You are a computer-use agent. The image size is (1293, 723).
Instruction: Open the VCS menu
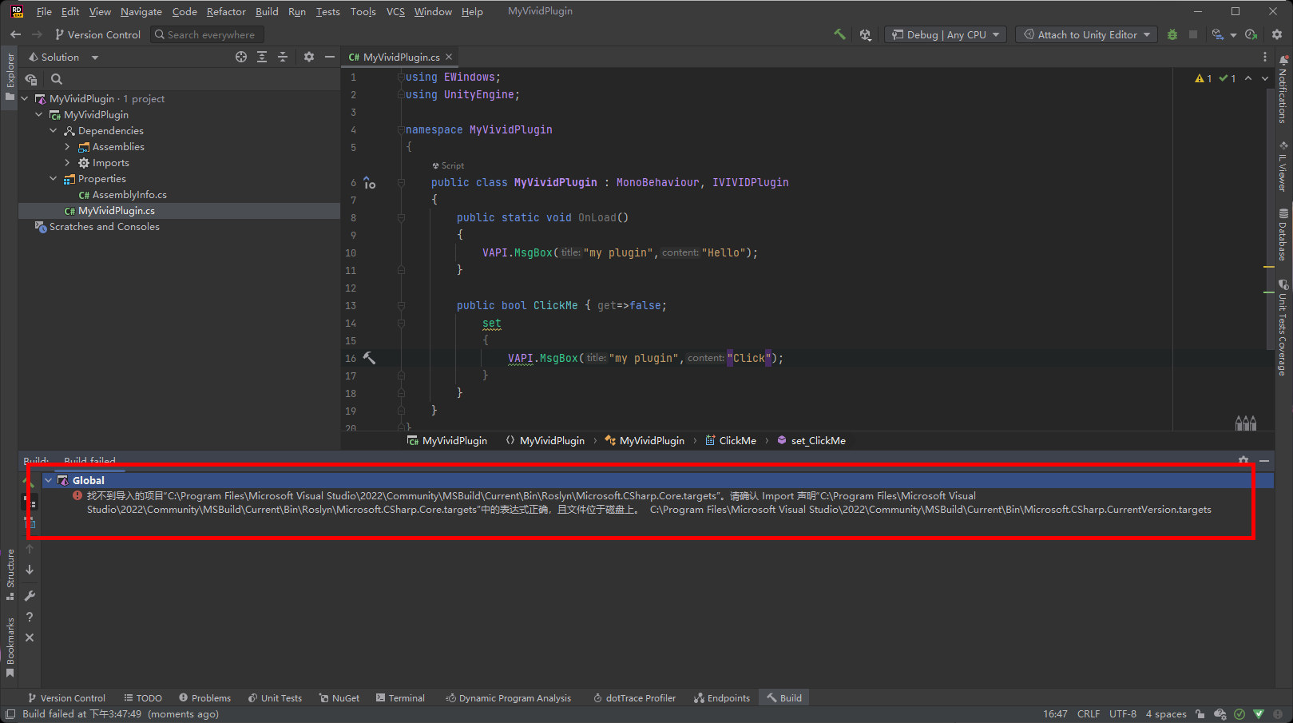coord(395,11)
